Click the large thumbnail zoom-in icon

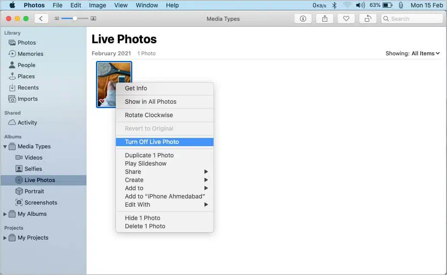[93, 19]
